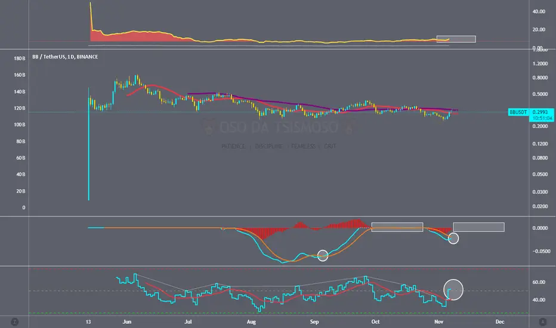The height and width of the screenshot is (328, 556).
Task: Click the 0.0300 price scale label
Action: 540,192
